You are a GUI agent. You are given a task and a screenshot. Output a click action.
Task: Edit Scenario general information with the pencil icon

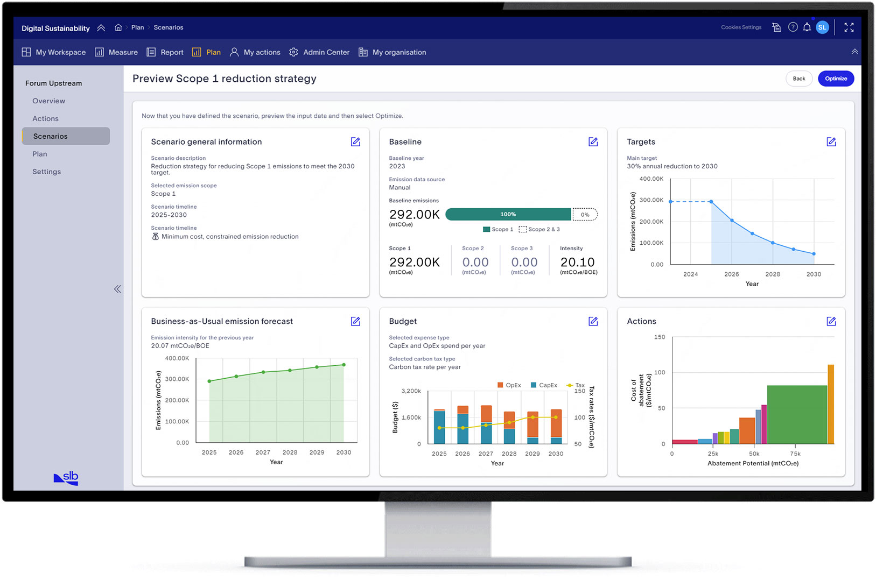tap(355, 141)
